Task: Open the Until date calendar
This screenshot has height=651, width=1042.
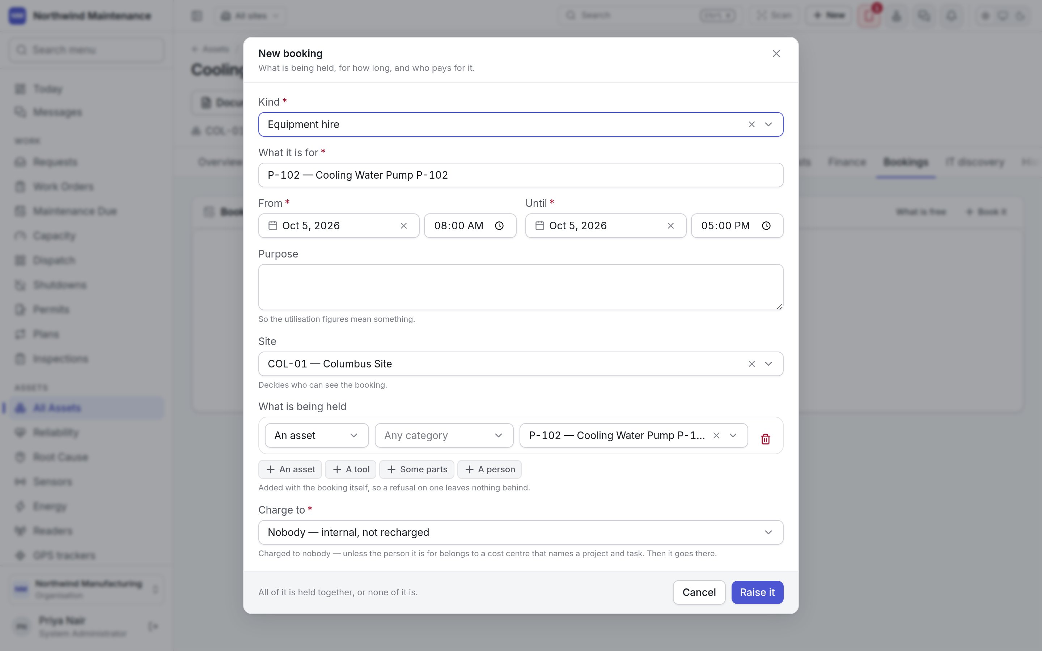Action: pyautogui.click(x=539, y=226)
